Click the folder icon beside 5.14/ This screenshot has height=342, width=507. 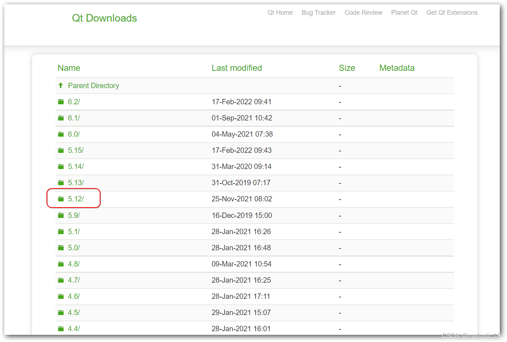coord(61,167)
